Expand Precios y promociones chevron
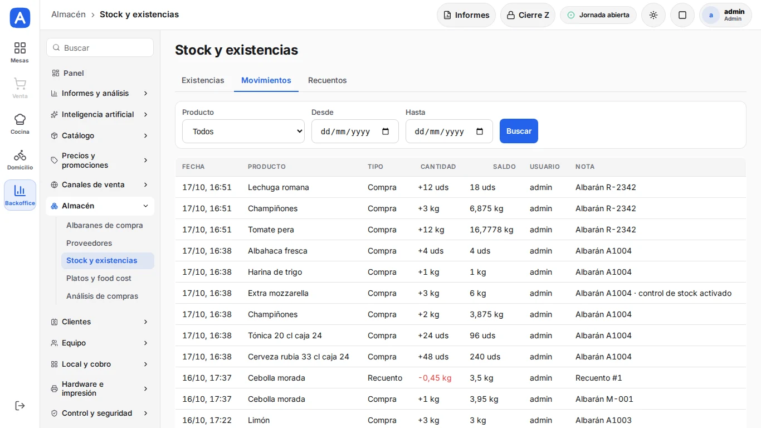Image resolution: width=761 pixels, height=428 pixels. click(145, 160)
